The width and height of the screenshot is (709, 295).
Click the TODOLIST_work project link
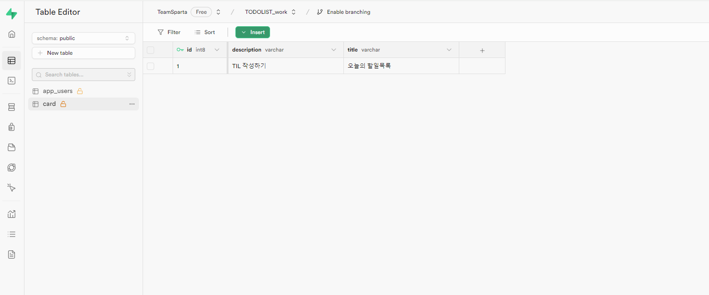(x=266, y=12)
